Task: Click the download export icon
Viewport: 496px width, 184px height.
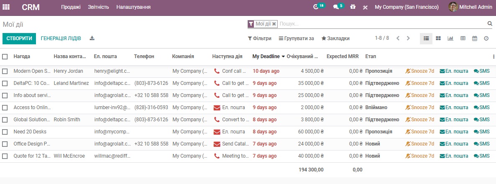Action: coord(92,38)
